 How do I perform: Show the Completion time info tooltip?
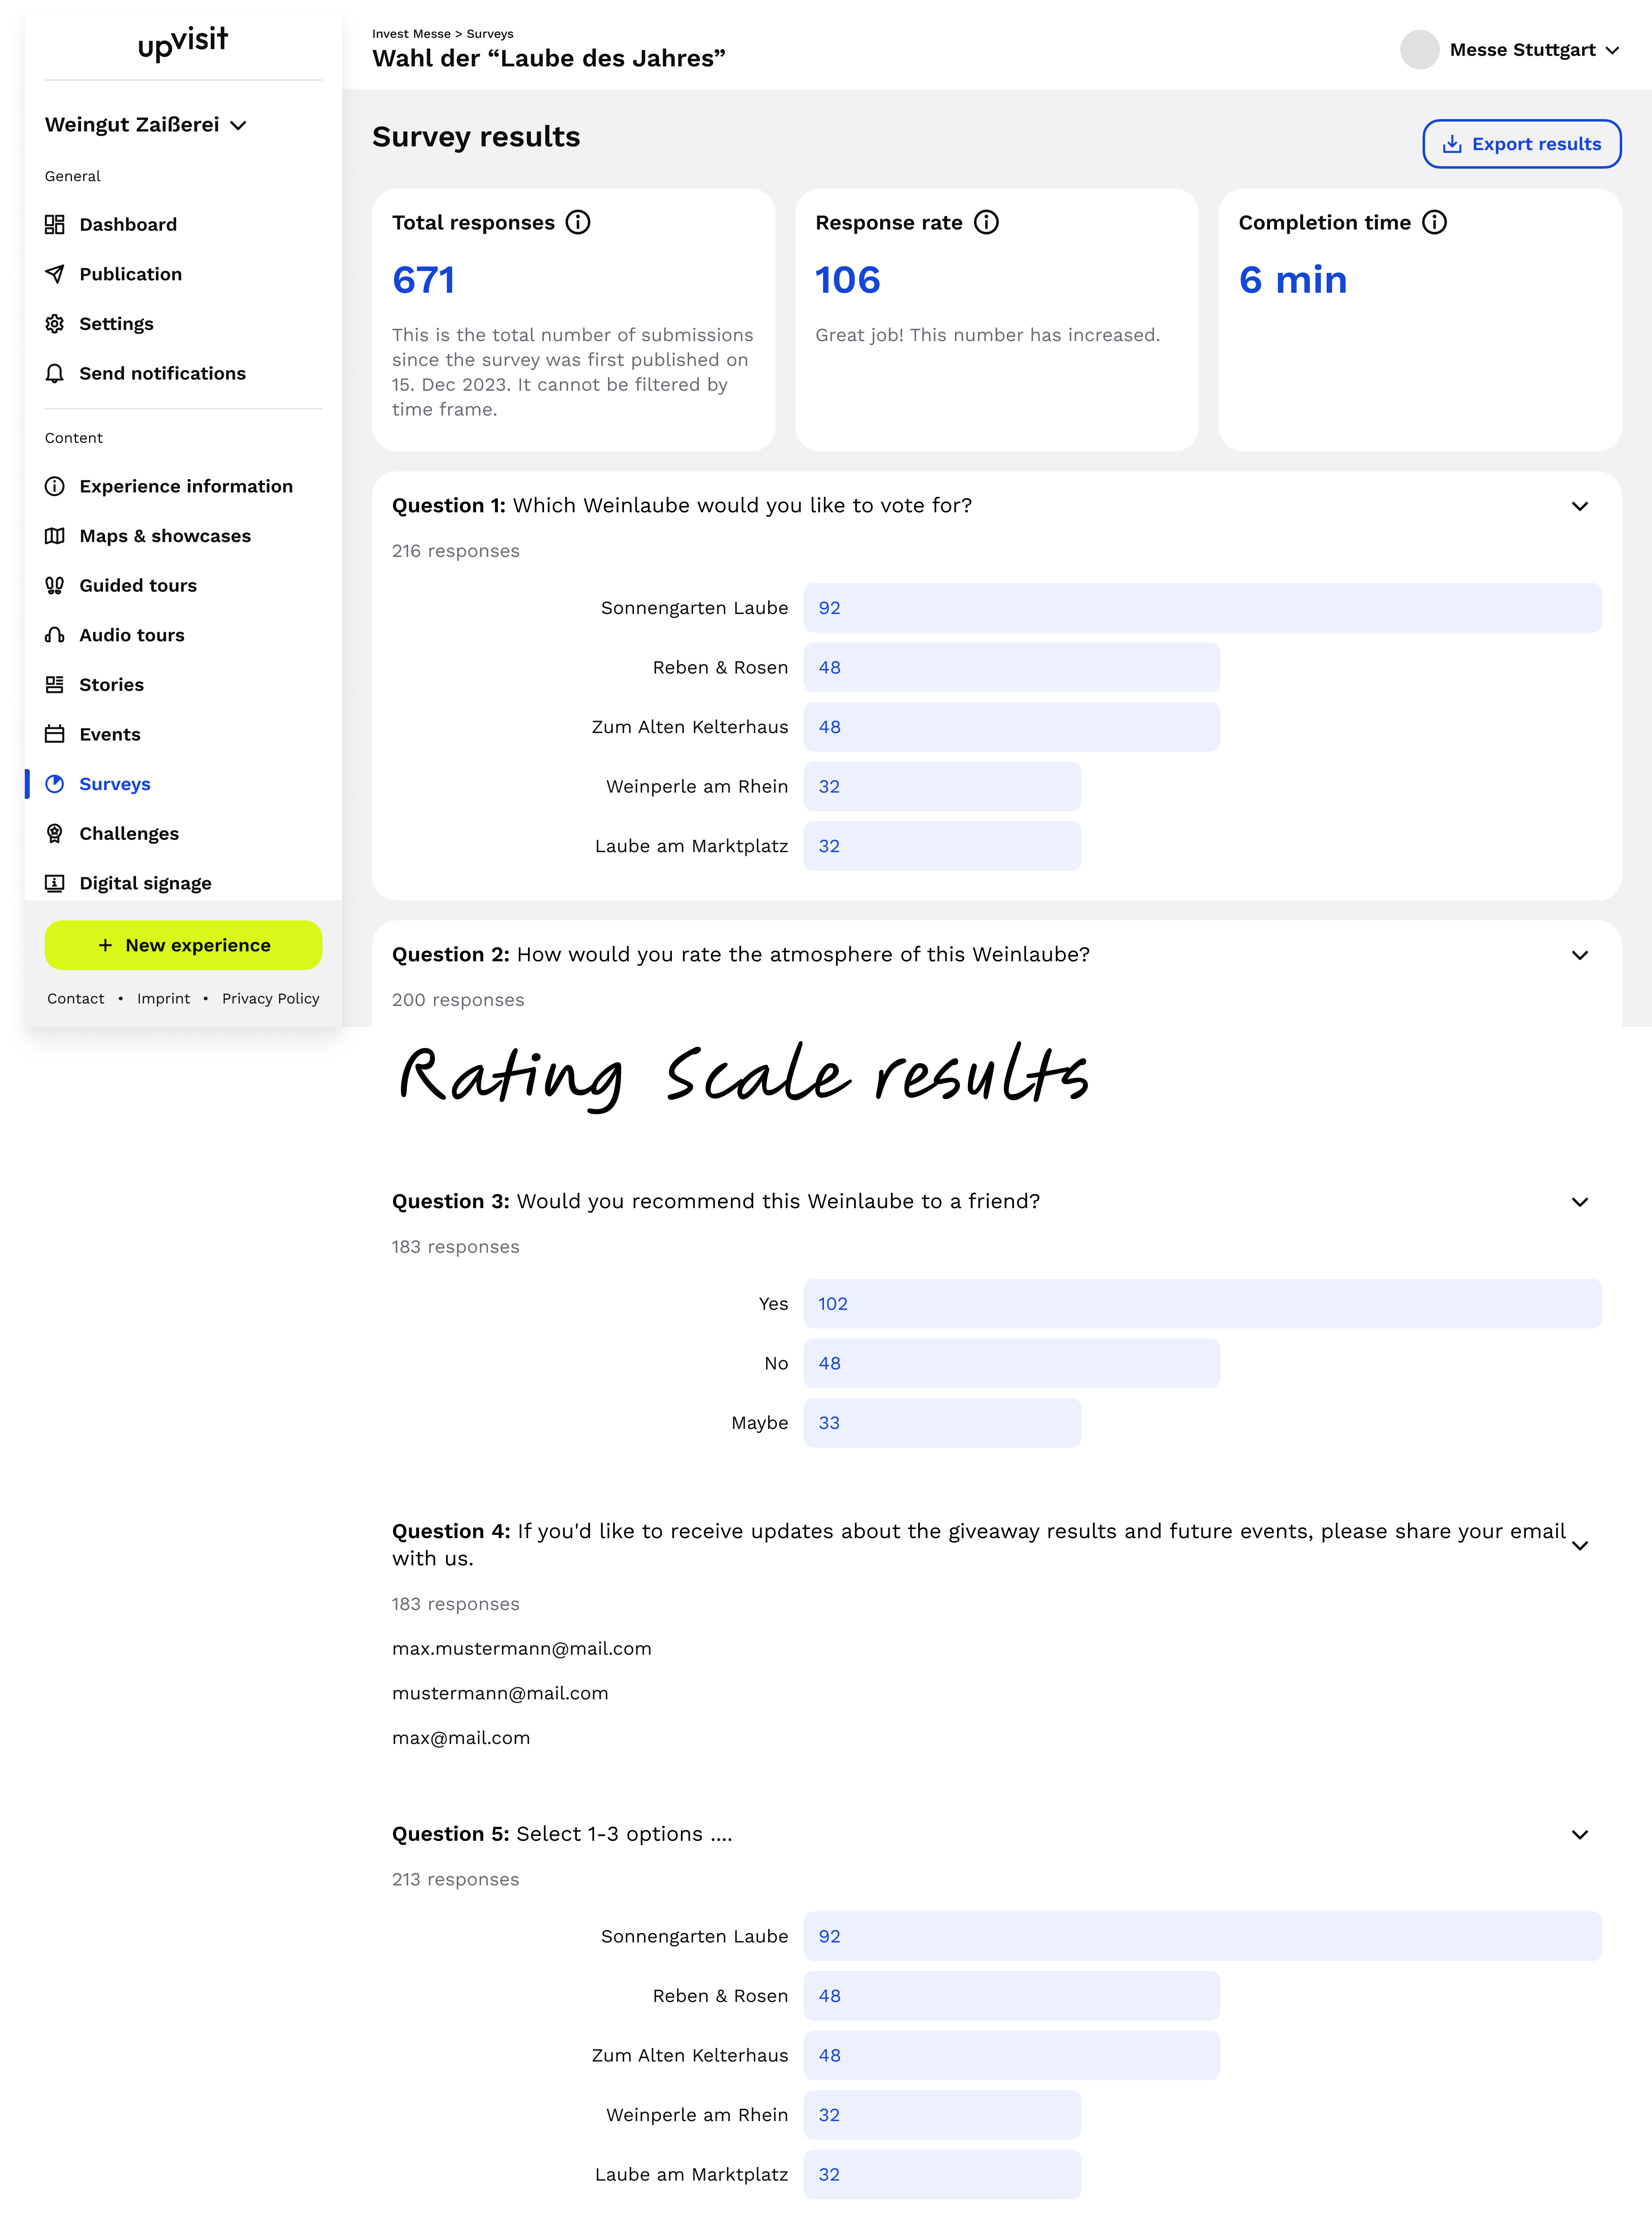1434,222
